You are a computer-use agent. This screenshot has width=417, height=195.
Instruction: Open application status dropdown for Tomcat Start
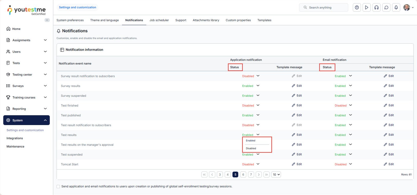258,164
